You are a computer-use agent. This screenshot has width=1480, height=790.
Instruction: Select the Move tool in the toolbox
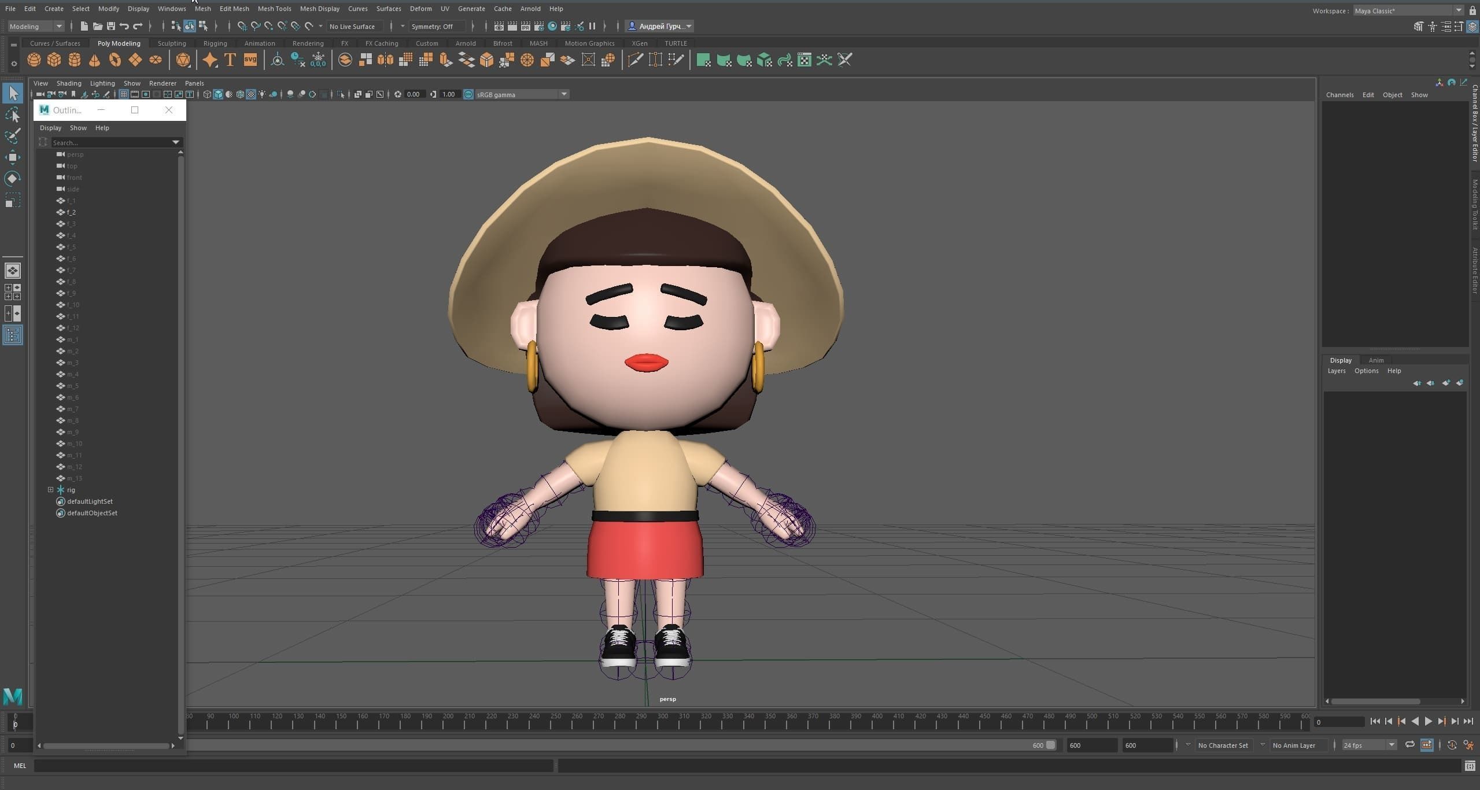click(13, 157)
